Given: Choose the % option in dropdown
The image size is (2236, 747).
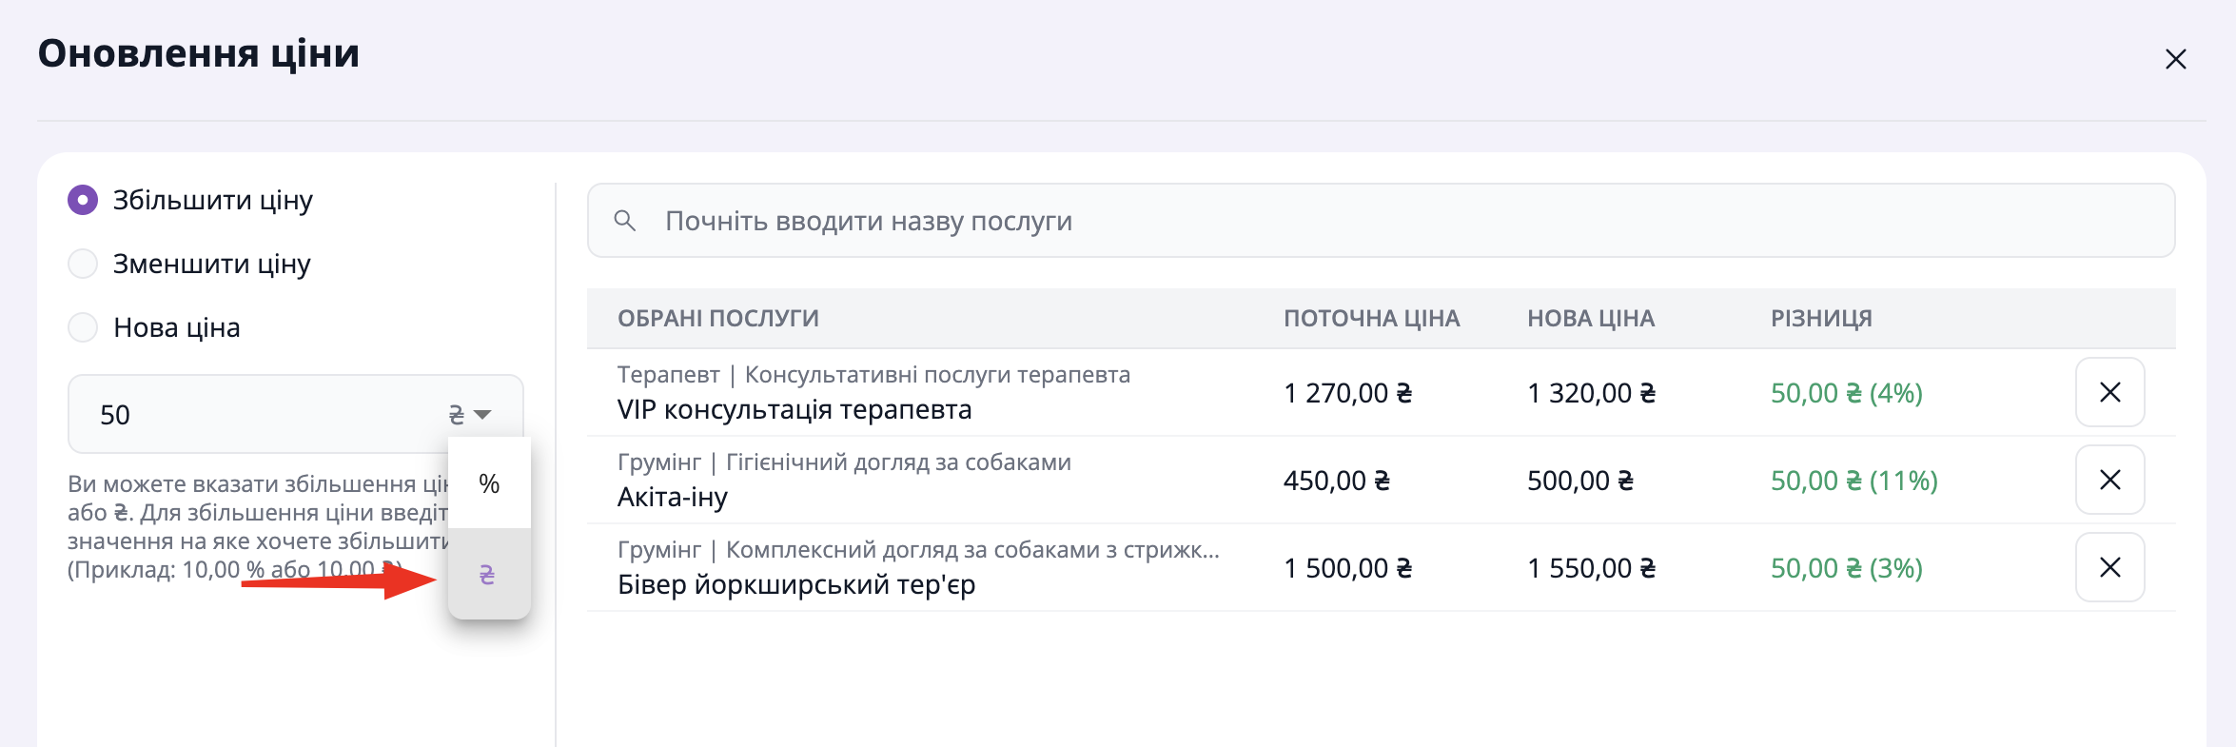Looking at the screenshot, I should [489, 483].
